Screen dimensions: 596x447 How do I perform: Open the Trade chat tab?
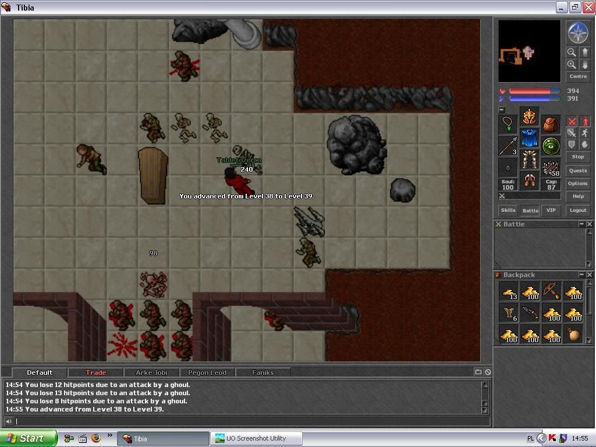click(95, 372)
